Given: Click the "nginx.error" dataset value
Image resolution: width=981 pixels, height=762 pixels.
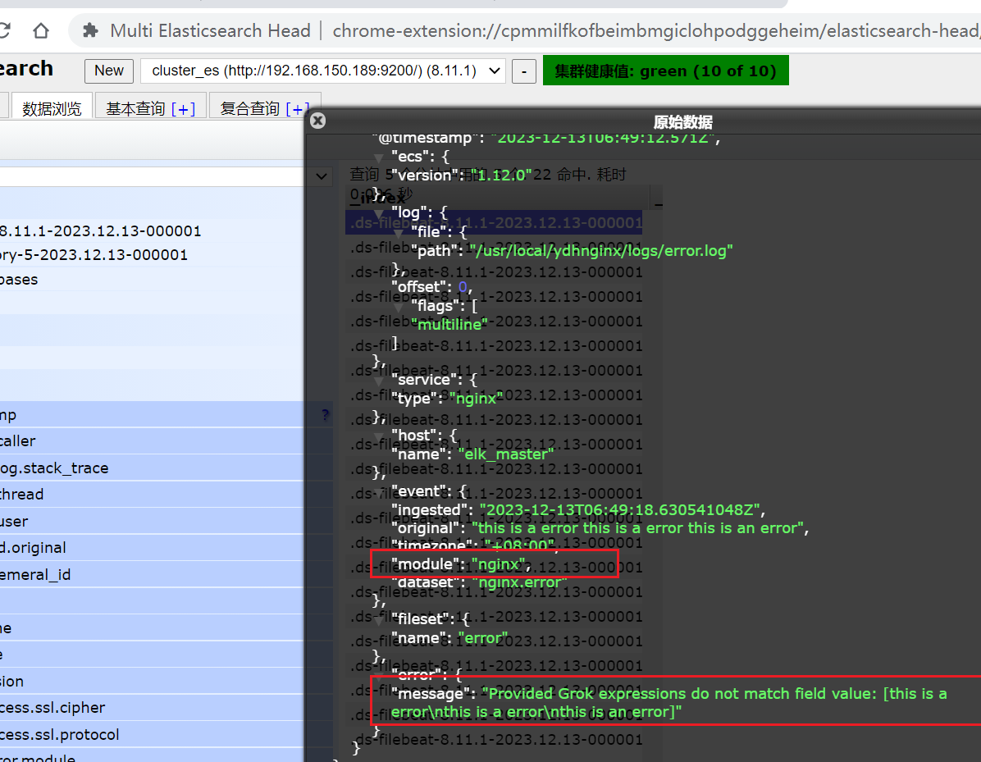Looking at the screenshot, I should pos(519,582).
